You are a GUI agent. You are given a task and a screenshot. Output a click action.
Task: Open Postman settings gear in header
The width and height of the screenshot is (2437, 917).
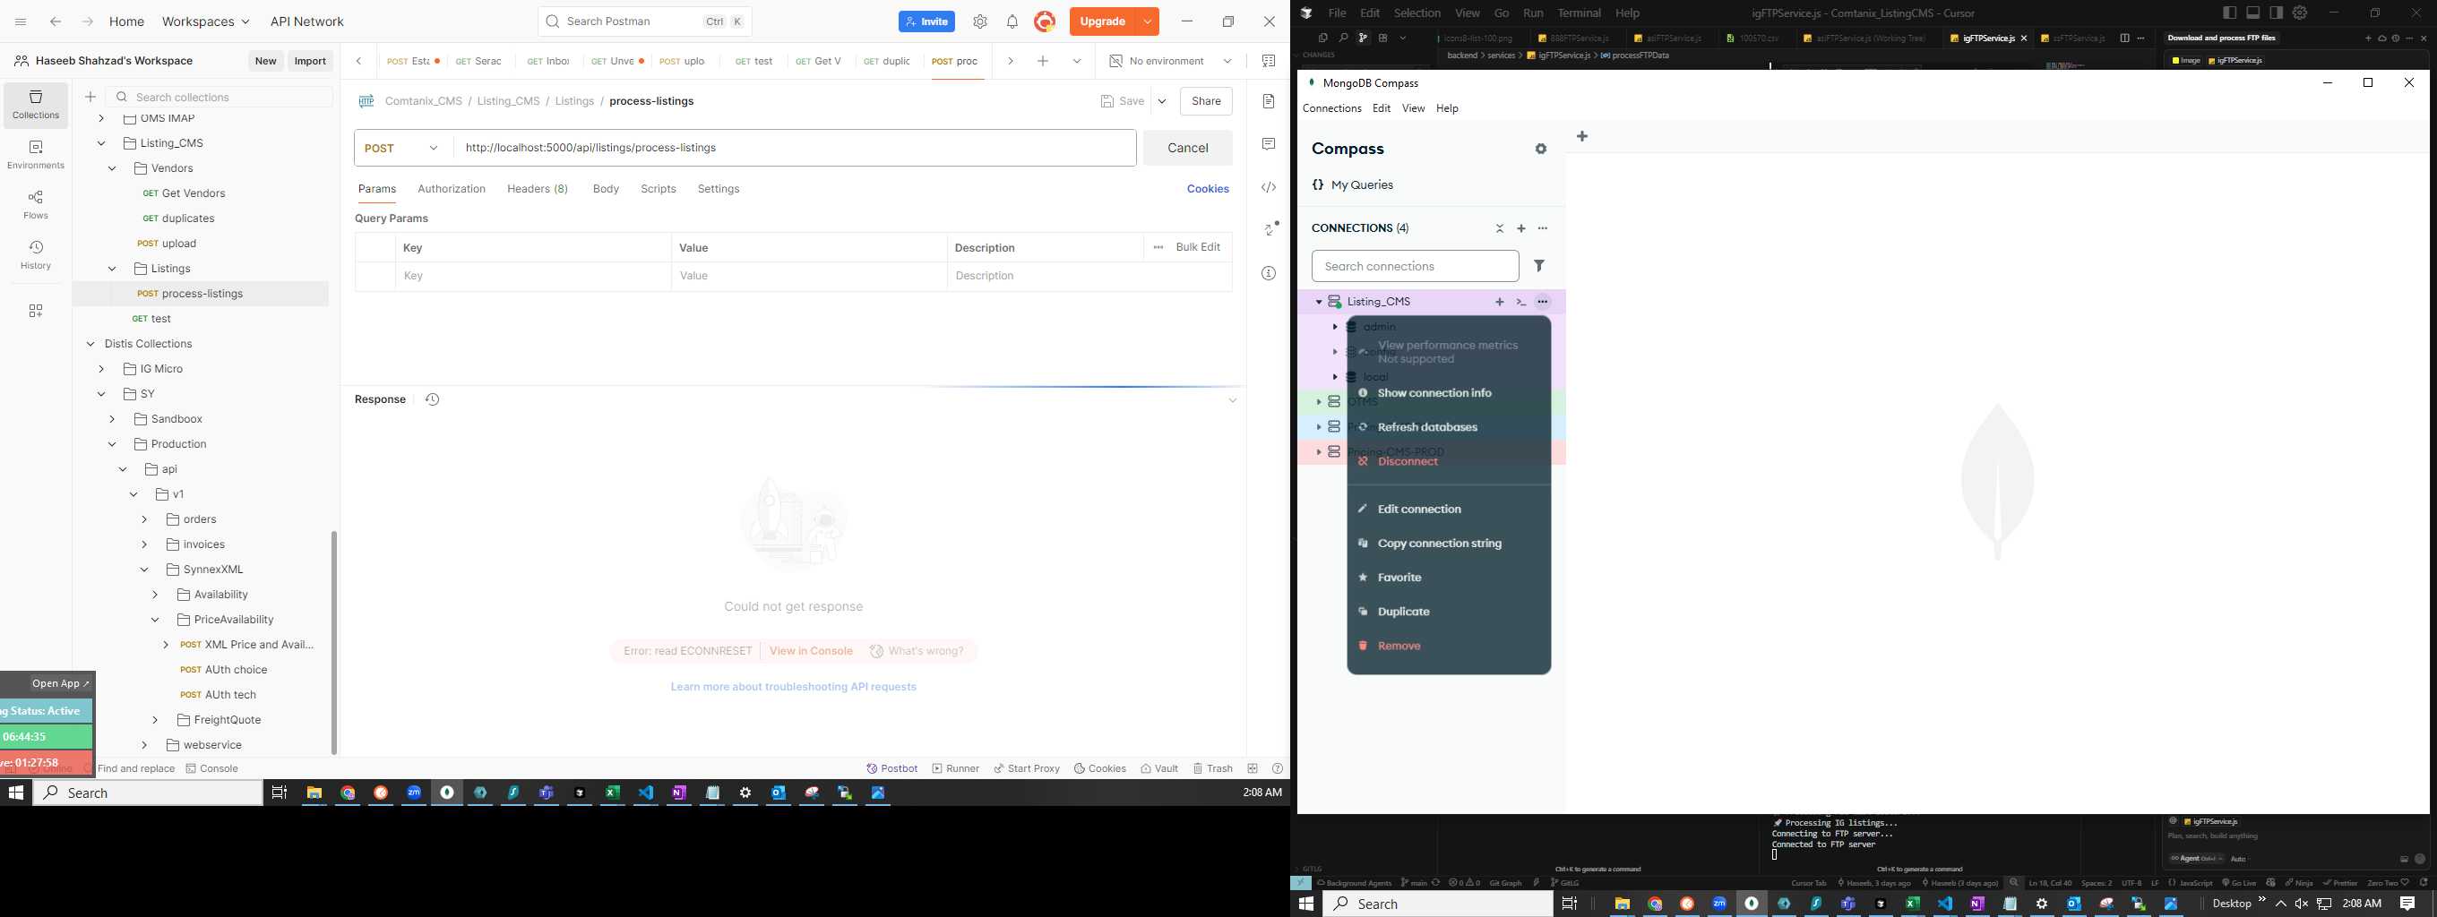[x=980, y=21]
